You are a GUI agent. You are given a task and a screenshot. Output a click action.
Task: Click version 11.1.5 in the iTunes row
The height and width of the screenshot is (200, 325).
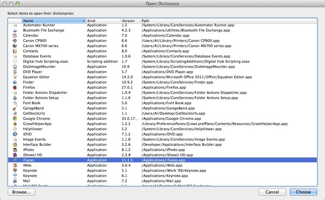(x=127, y=160)
